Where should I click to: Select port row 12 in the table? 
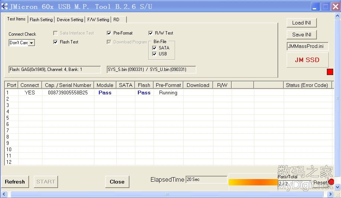tap(169, 162)
